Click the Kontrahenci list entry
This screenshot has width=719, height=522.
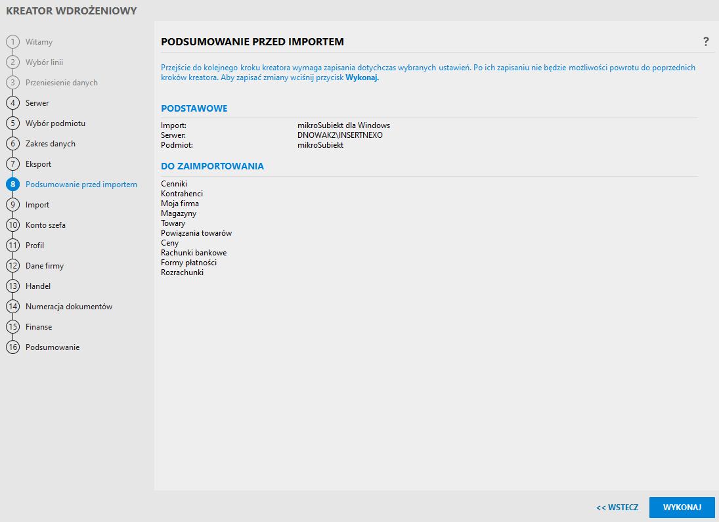[182, 194]
